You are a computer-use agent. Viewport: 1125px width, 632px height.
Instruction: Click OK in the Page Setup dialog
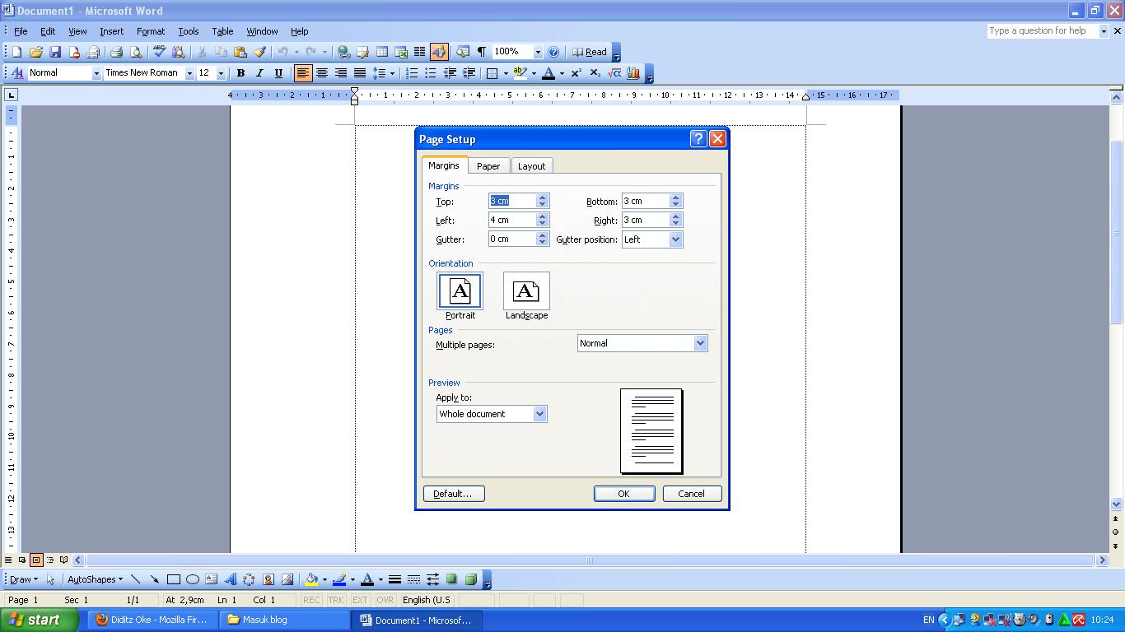pos(624,494)
